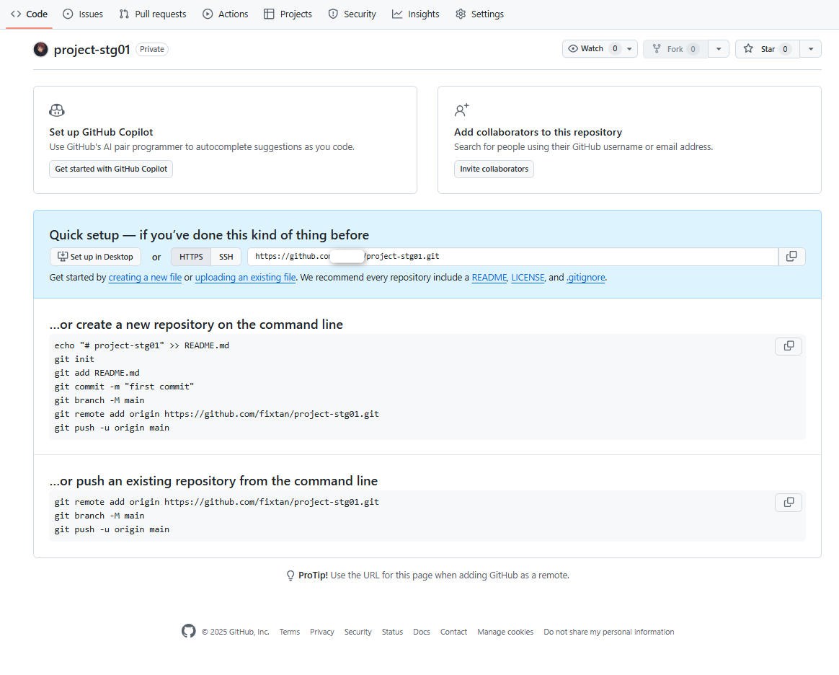
Task: Click Get started with GitHub Copilot
Action: tap(111, 169)
